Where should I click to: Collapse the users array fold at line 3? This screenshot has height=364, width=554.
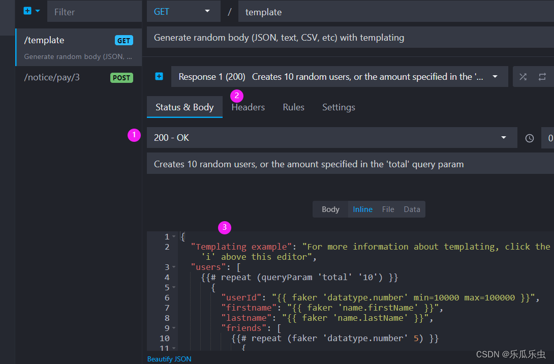click(x=174, y=267)
